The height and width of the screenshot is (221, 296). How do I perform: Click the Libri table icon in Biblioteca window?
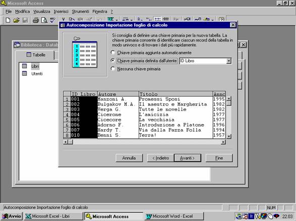pyautogui.click(x=24, y=66)
